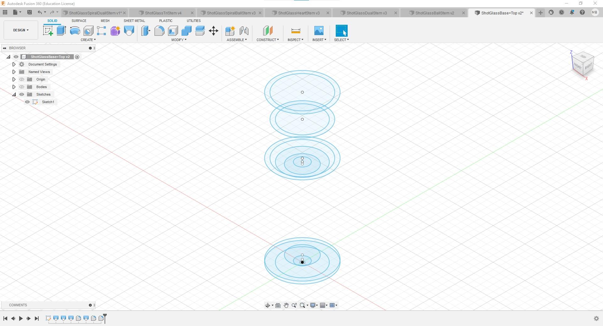Activate the Measure tool
The image size is (603, 326).
click(296, 31)
